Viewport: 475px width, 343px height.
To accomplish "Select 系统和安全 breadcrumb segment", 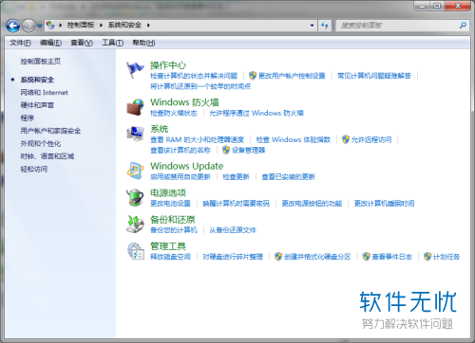I will (x=124, y=25).
